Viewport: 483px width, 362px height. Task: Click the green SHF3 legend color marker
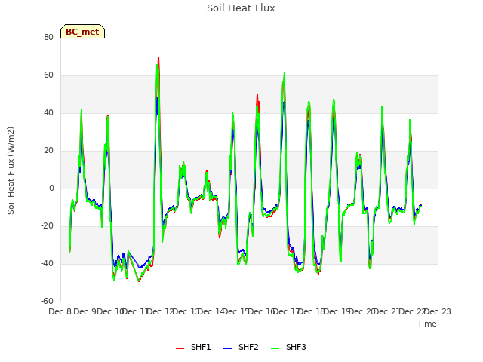(275, 348)
